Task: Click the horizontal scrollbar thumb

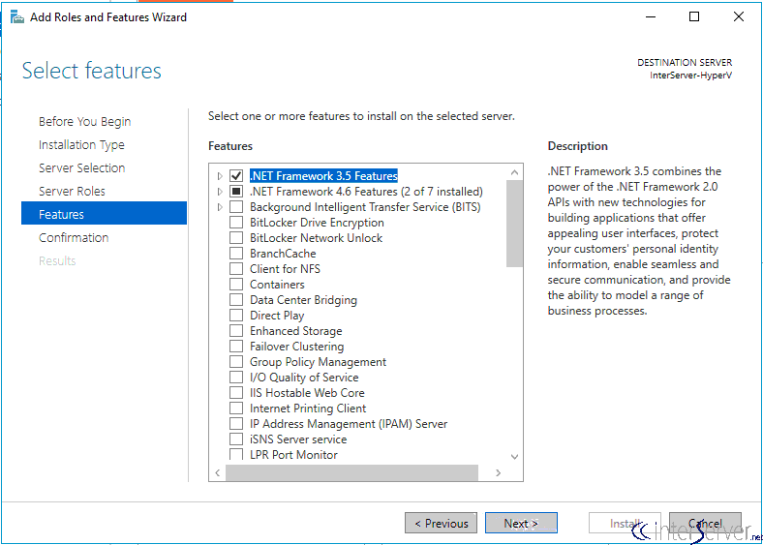Action: [351, 472]
